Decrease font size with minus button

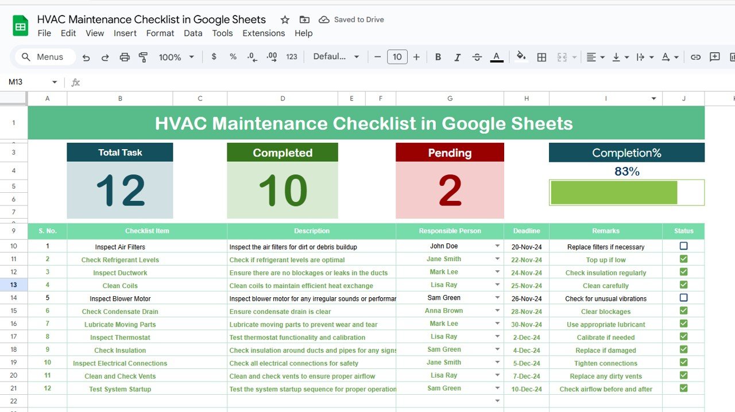(x=377, y=57)
